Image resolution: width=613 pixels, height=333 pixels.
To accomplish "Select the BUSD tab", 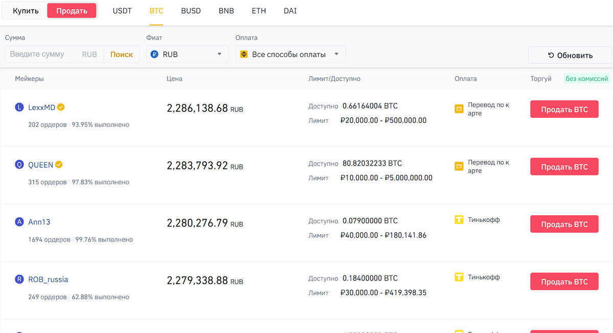I will 191,11.
